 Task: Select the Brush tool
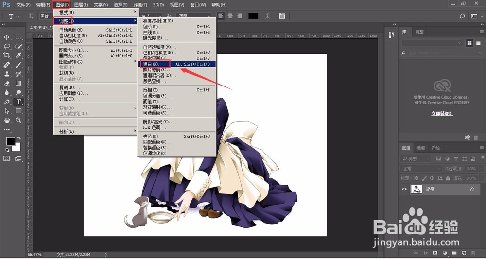point(18,65)
